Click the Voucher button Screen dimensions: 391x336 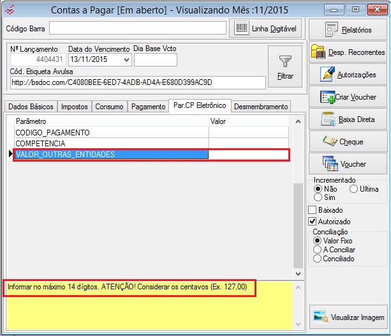click(348, 164)
